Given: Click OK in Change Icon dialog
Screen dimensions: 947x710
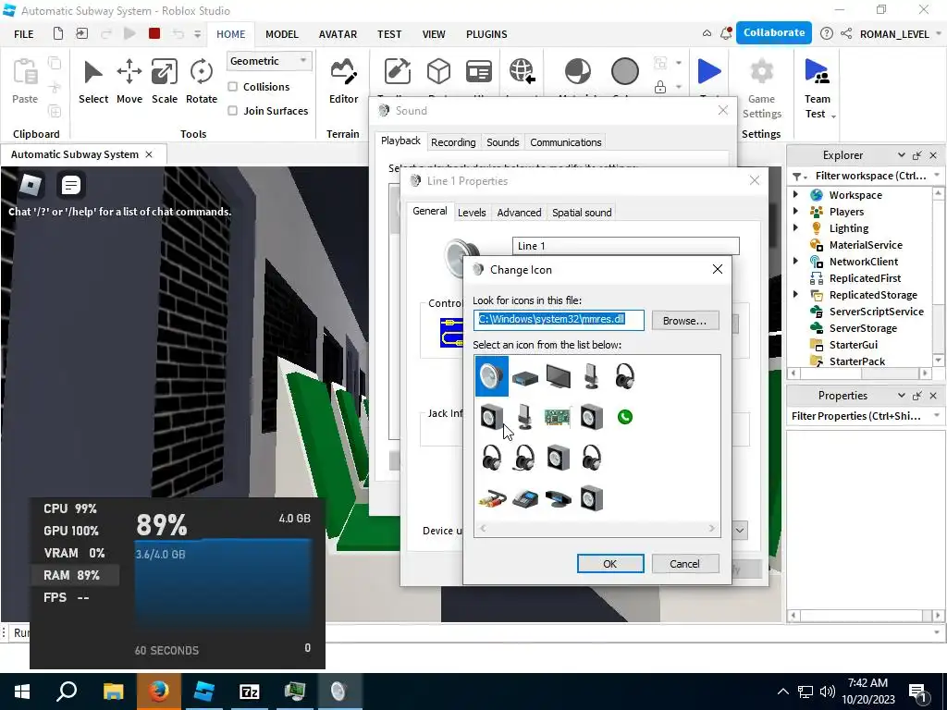Looking at the screenshot, I should (x=610, y=563).
